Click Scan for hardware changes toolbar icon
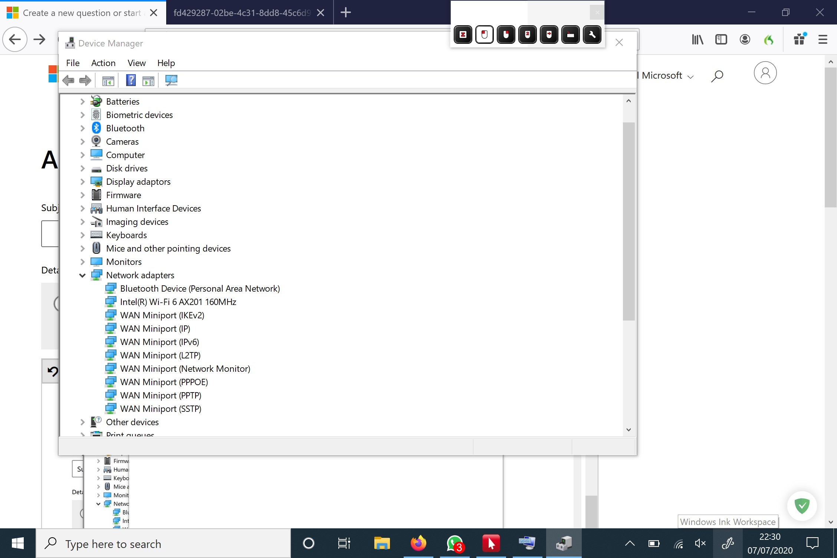The image size is (837, 558). click(x=171, y=81)
